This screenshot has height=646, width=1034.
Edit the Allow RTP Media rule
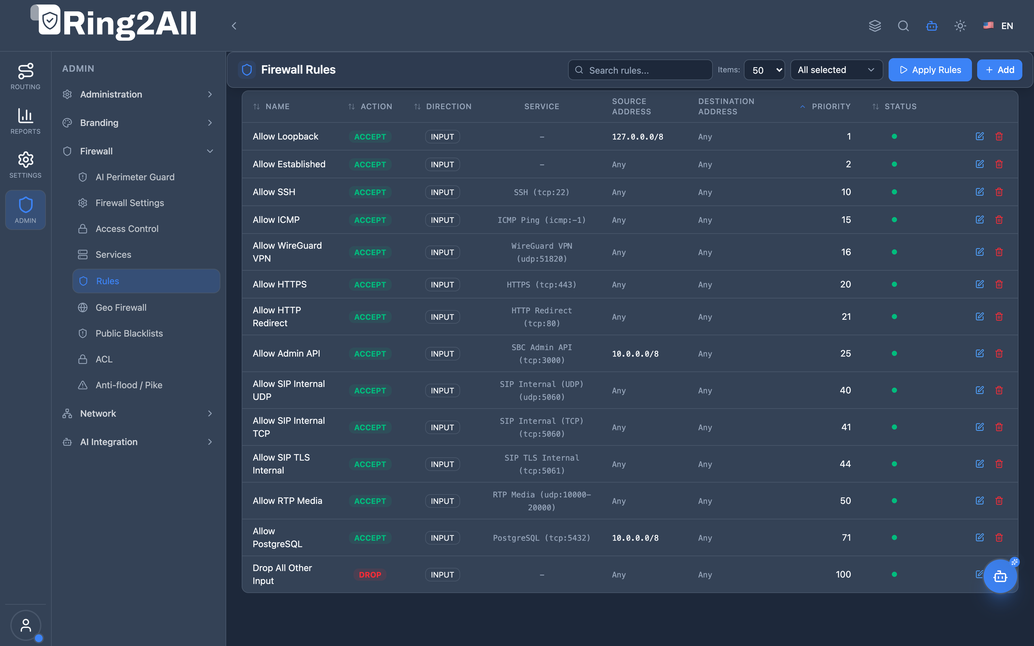click(979, 501)
